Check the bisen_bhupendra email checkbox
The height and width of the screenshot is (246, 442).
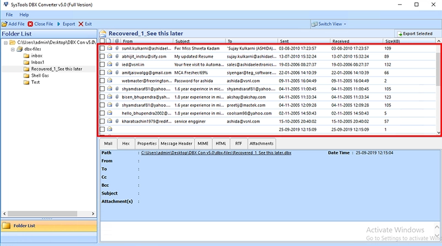[102, 97]
